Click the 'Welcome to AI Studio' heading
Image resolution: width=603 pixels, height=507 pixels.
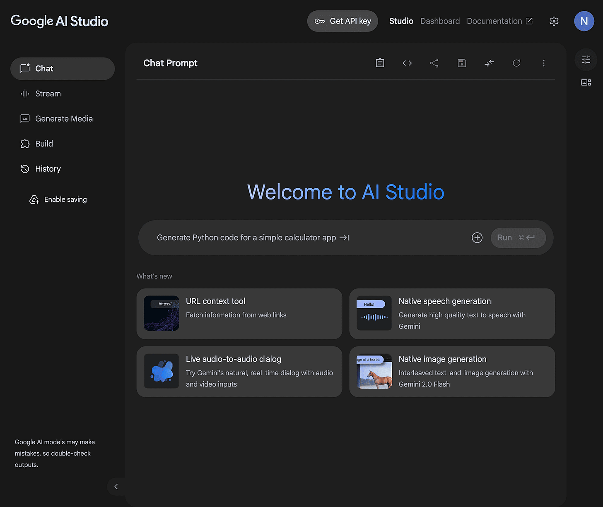coord(346,192)
